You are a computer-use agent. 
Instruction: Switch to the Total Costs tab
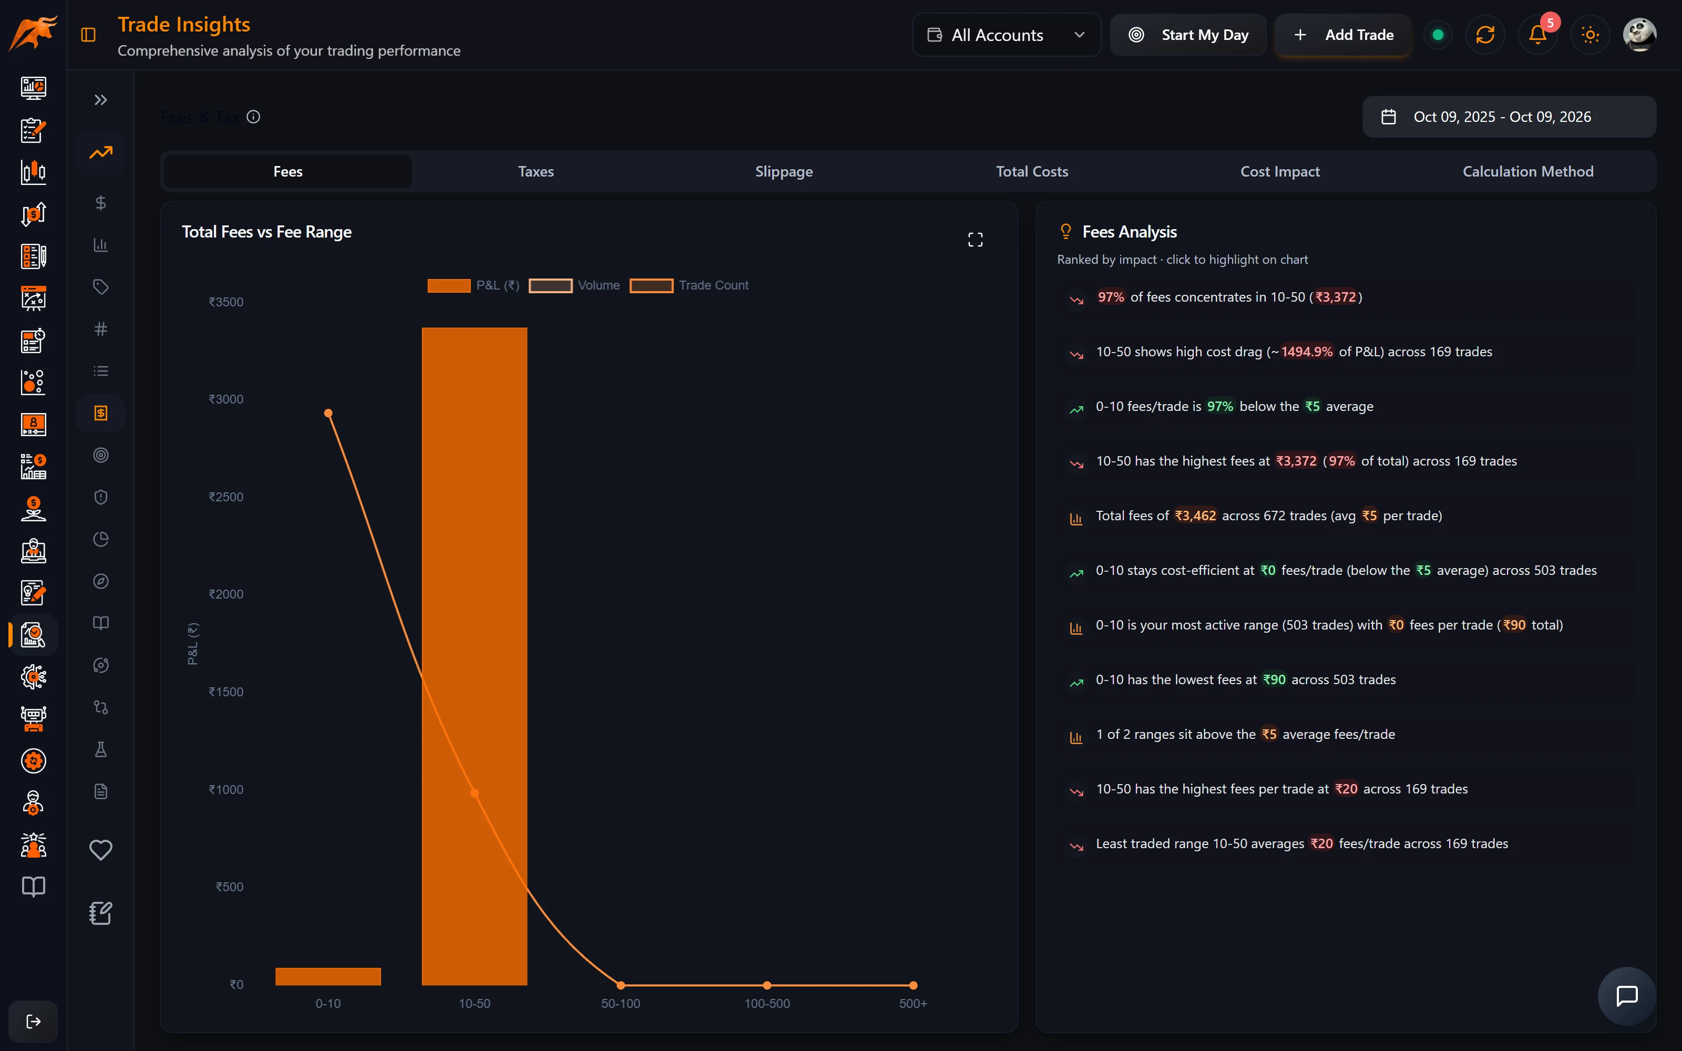tap(1032, 171)
